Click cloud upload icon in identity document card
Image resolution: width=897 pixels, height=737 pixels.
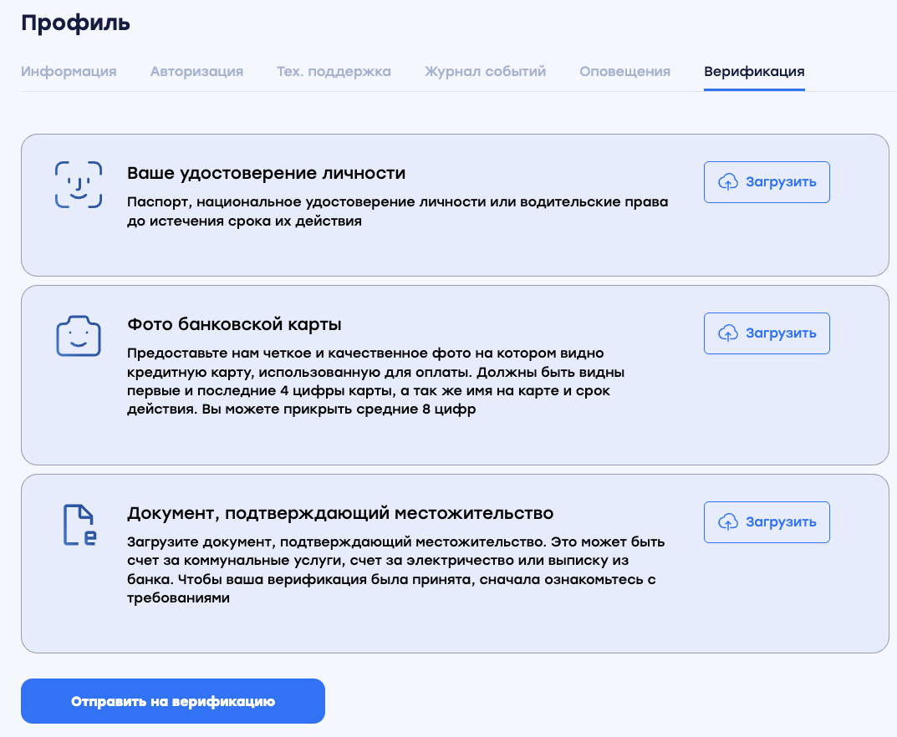pos(728,182)
